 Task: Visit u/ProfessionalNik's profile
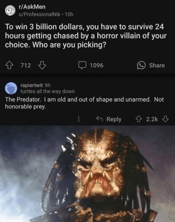[40, 14]
